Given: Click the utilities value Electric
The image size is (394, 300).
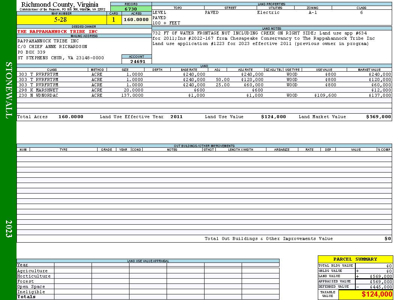Looking at the screenshot, I should click(268, 12).
